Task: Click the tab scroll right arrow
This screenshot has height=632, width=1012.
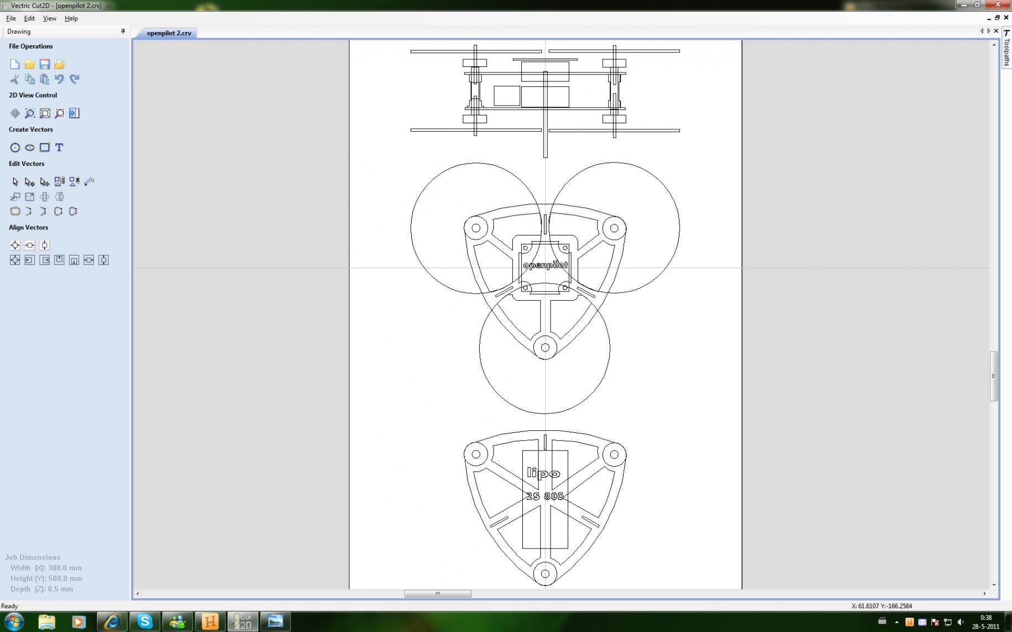Action: tap(989, 31)
